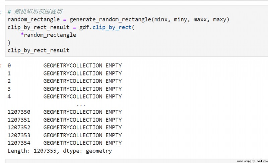The width and height of the screenshot is (268, 163).
Task: Click the www.Aspphp.online watermark link
Action: [x=252, y=161]
